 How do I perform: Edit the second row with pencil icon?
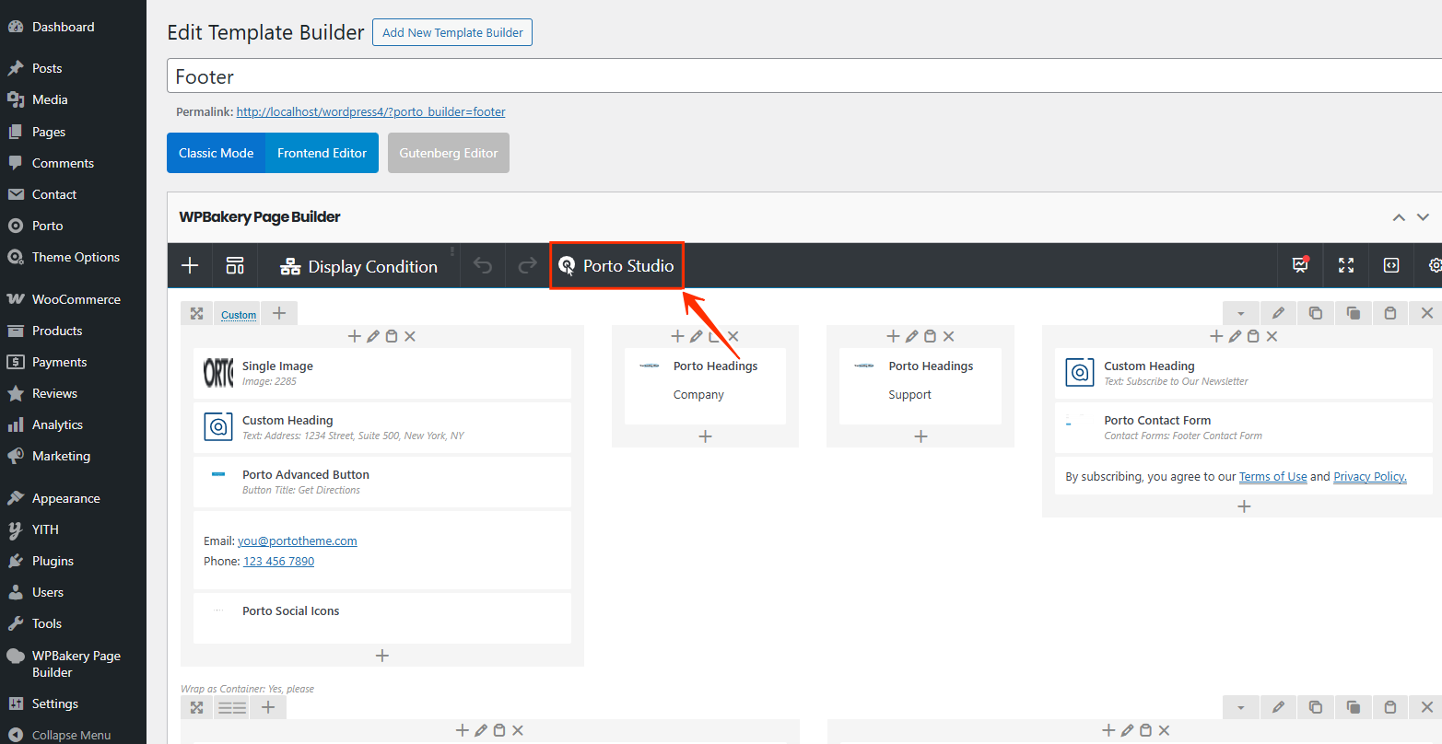[x=1278, y=707]
